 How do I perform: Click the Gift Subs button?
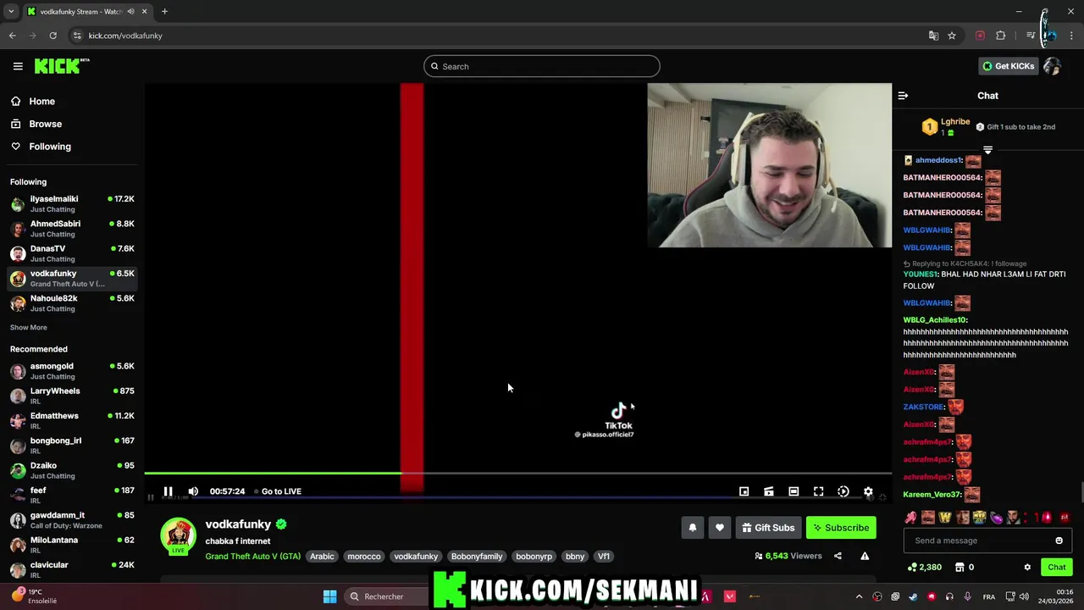pos(769,528)
